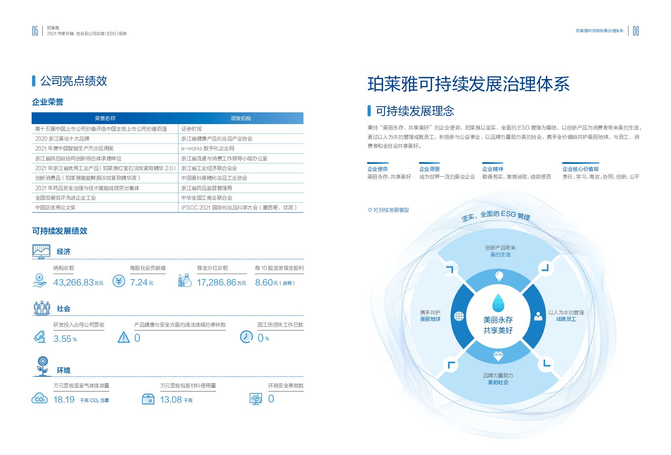Click the 17,286.86 dividend value

click(x=222, y=283)
